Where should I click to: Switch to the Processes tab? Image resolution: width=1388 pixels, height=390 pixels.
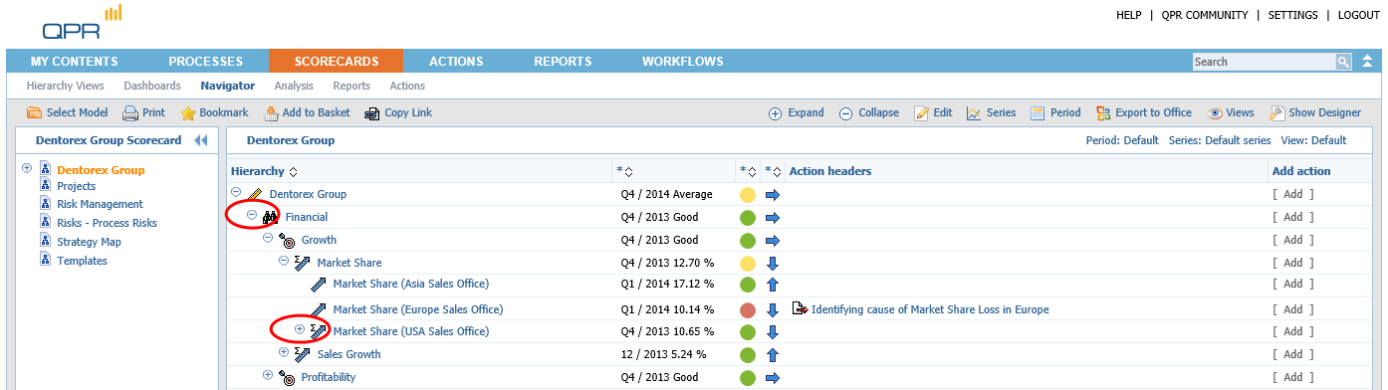[x=206, y=61]
